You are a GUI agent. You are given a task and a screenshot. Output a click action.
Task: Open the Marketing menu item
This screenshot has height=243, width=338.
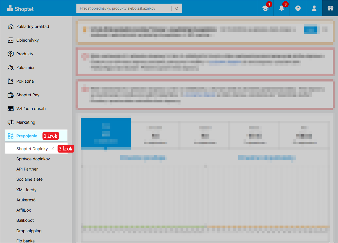(x=26, y=122)
